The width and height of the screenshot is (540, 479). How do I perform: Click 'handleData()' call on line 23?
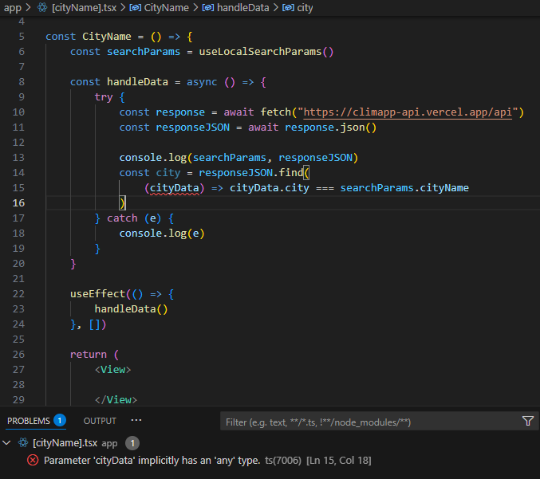(132, 309)
